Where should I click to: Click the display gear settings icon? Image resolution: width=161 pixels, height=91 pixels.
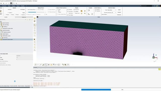[85, 11]
